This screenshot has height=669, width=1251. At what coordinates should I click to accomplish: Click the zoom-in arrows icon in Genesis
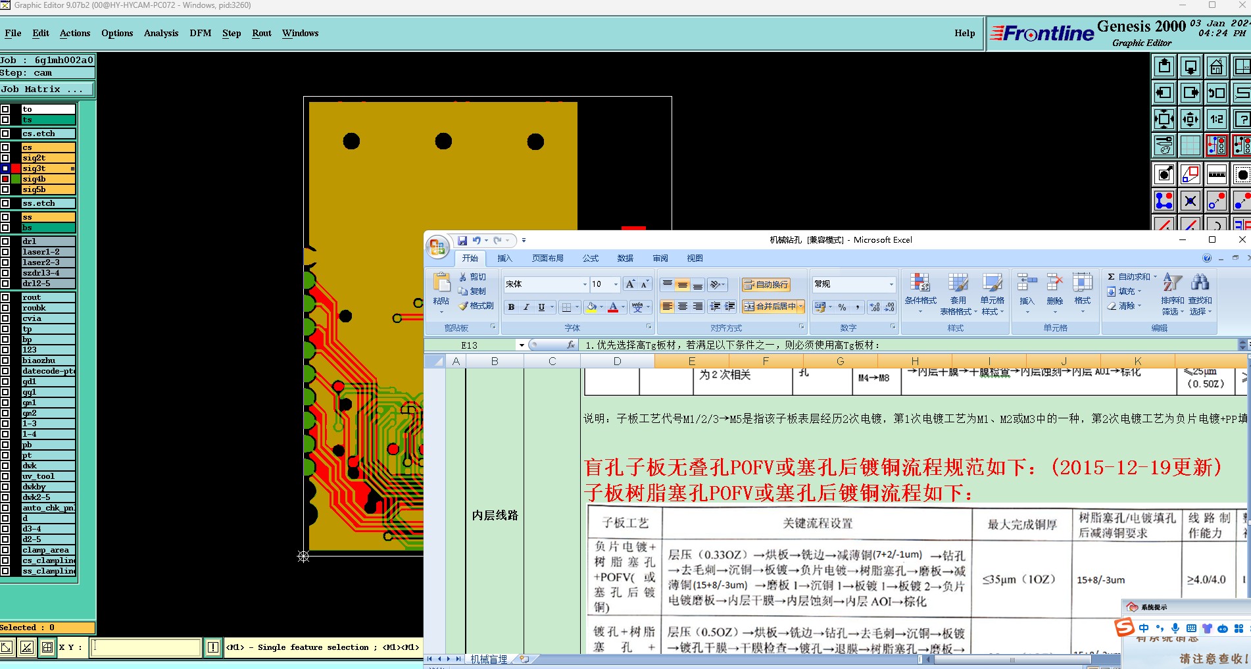click(1164, 119)
